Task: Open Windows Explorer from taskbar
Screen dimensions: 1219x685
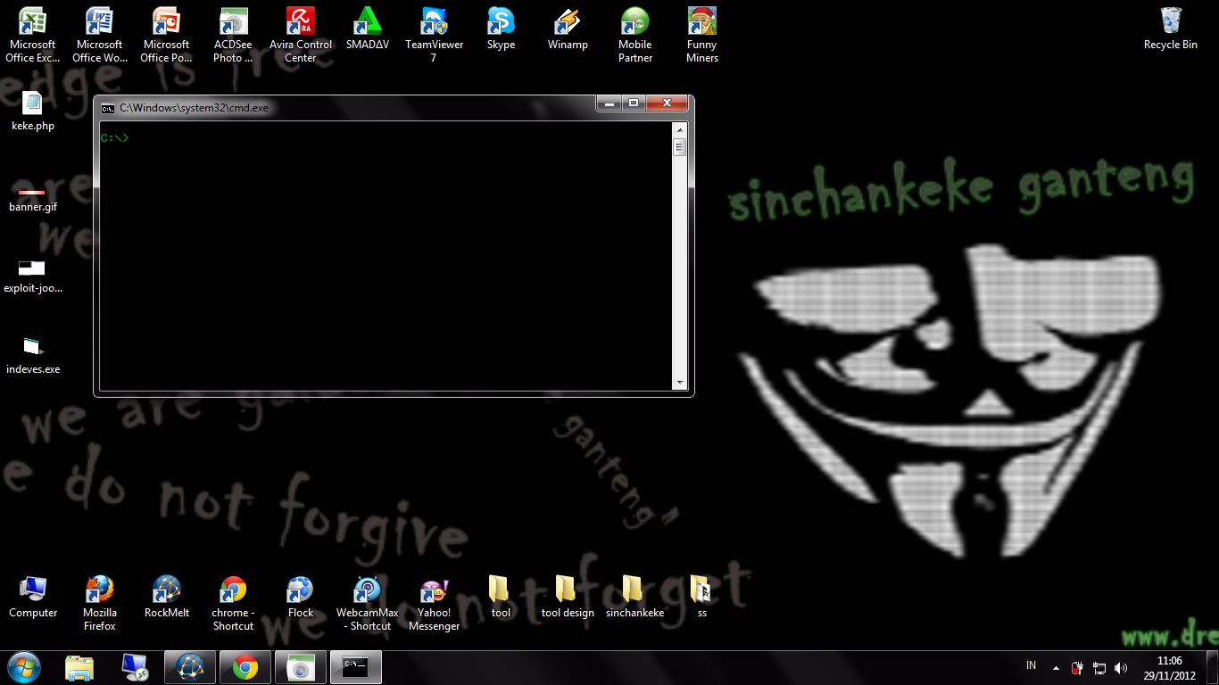Action: click(x=79, y=667)
